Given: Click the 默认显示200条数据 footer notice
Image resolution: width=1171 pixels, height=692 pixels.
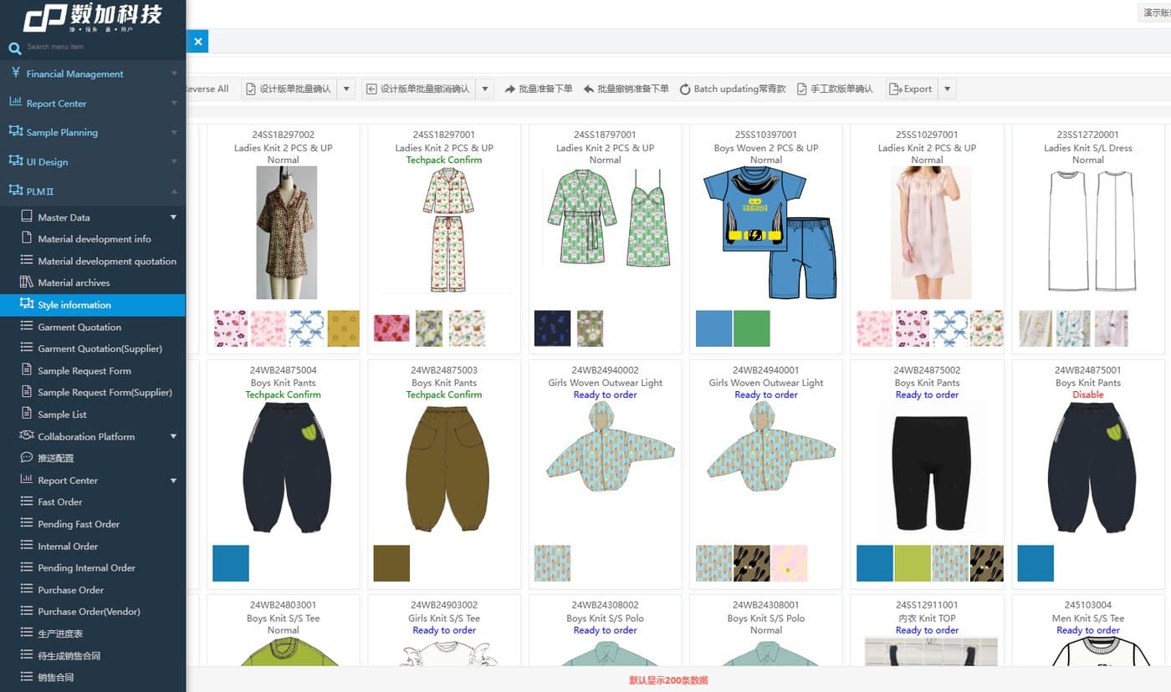Looking at the screenshot, I should [x=668, y=680].
